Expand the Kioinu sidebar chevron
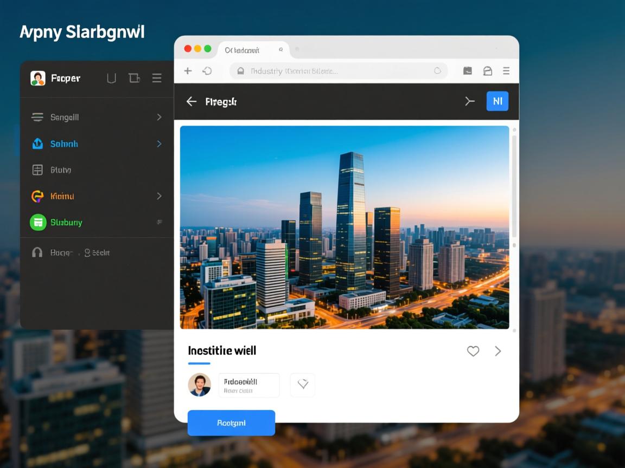This screenshot has height=468, width=625. [x=159, y=196]
